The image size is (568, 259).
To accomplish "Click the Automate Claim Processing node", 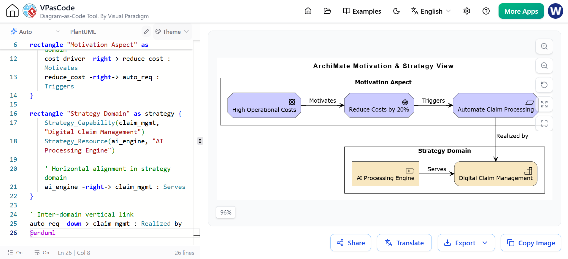I will pyautogui.click(x=496, y=105).
